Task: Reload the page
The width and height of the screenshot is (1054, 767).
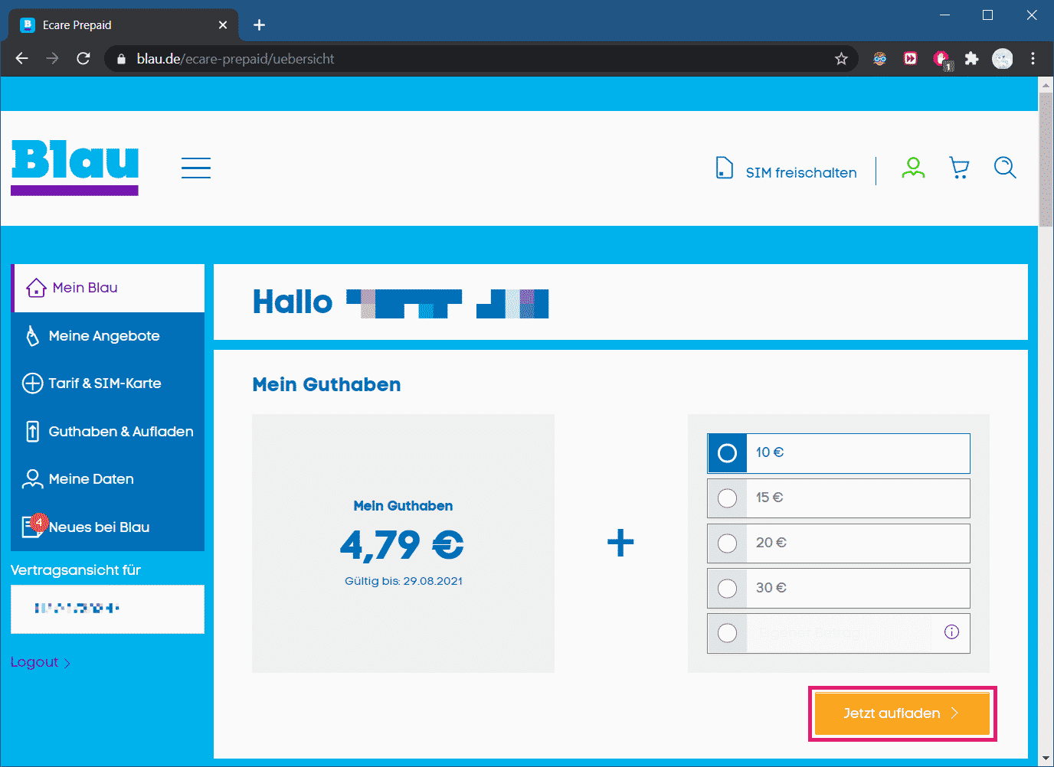Action: click(83, 59)
